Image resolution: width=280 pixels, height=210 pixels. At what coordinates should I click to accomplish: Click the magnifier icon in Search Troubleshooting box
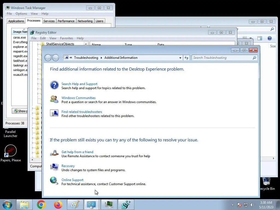tap(254, 58)
